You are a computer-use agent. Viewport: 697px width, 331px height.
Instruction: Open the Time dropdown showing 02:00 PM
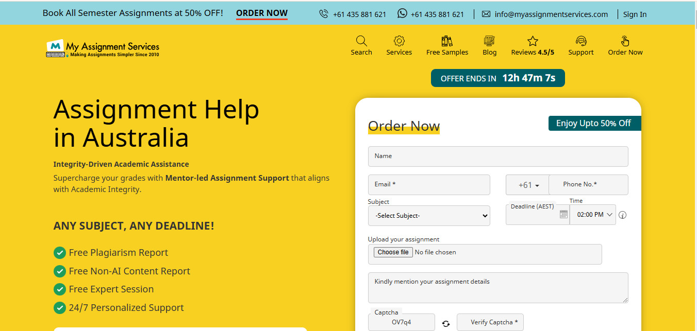click(595, 215)
